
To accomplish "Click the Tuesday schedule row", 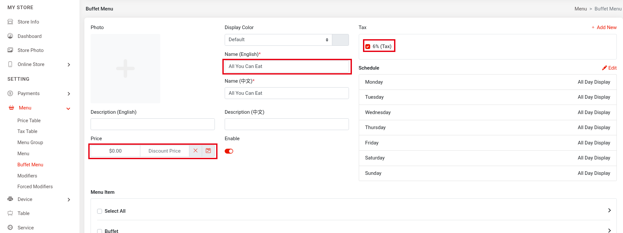I will pos(488,97).
